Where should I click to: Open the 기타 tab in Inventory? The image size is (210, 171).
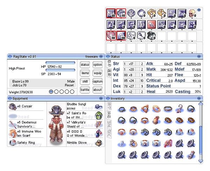109,133
